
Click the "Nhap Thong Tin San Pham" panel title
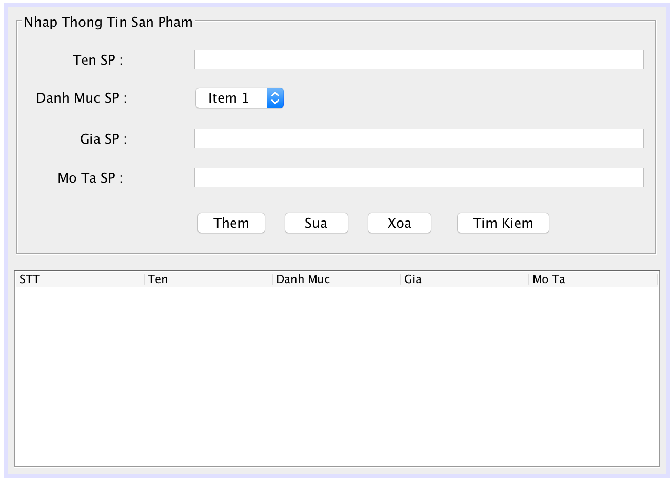[x=108, y=22]
